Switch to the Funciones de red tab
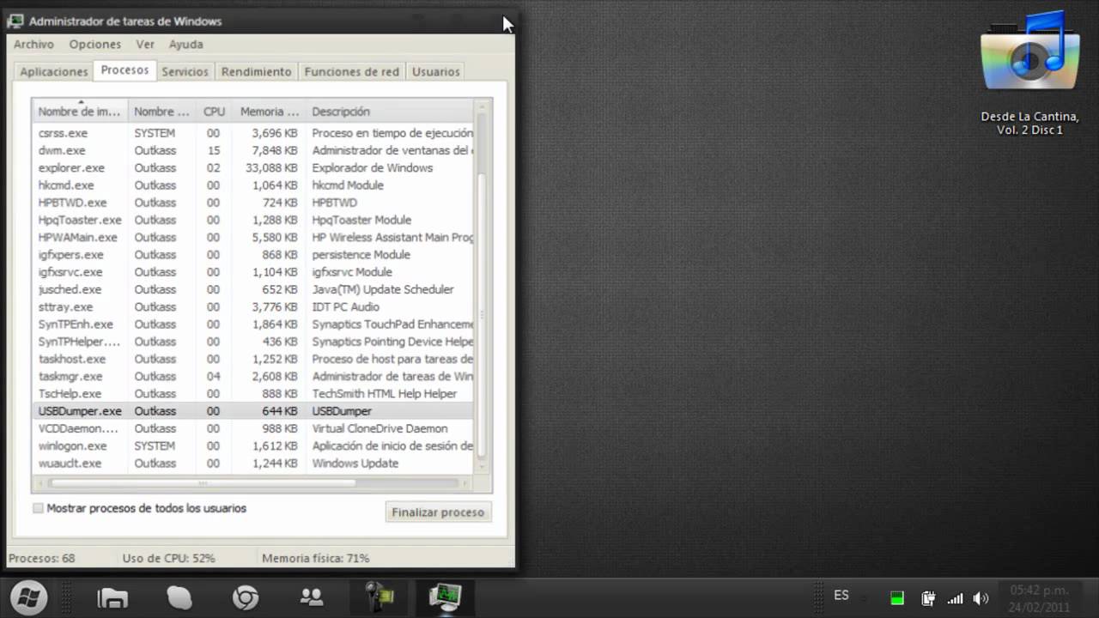Viewport: 1099px width, 618px height. coord(351,71)
